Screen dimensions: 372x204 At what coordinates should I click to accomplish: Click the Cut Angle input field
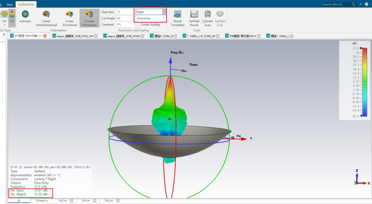click(125, 18)
